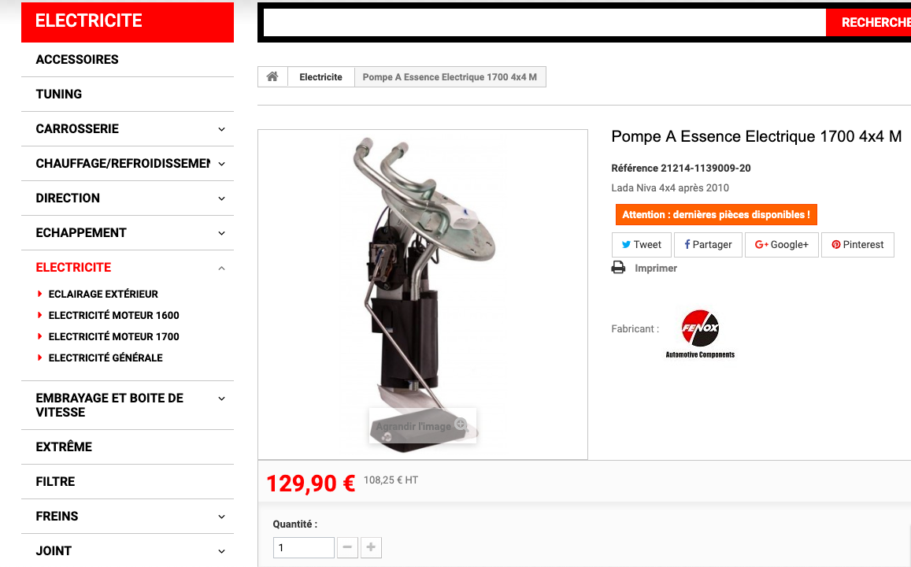The width and height of the screenshot is (911, 567).
Task: Share product on Google+
Action: point(781,245)
